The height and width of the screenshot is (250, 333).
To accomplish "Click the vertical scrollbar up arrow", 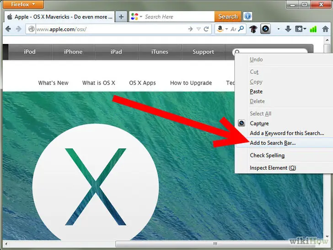I will coord(327,40).
